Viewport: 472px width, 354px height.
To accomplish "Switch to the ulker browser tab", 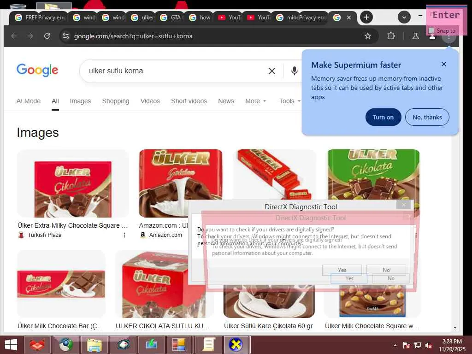I will tap(143, 18).
